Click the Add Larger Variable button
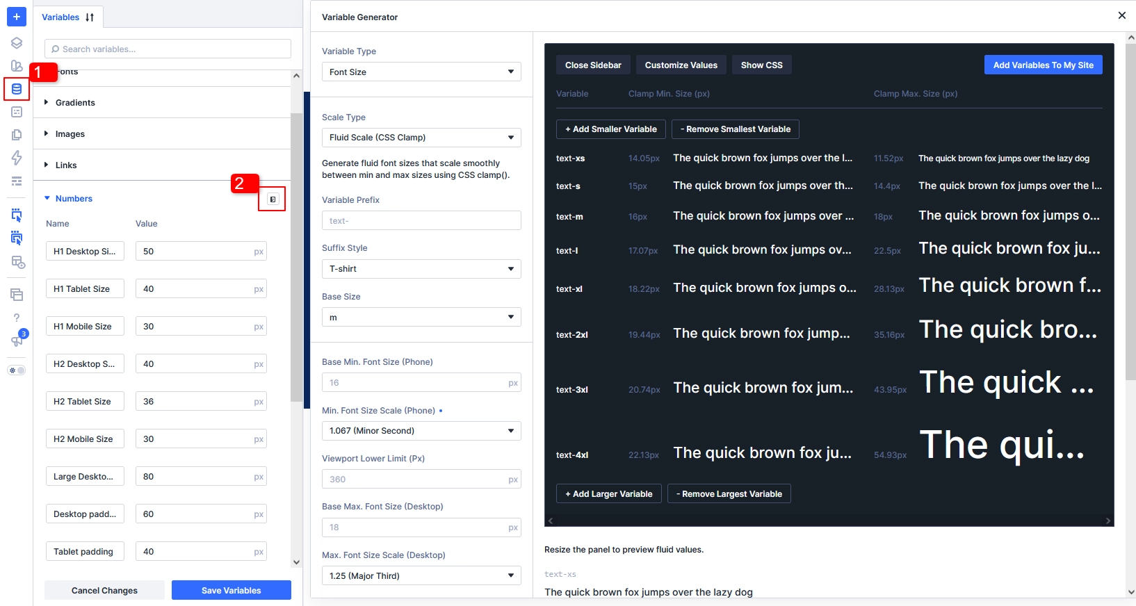 tap(609, 494)
